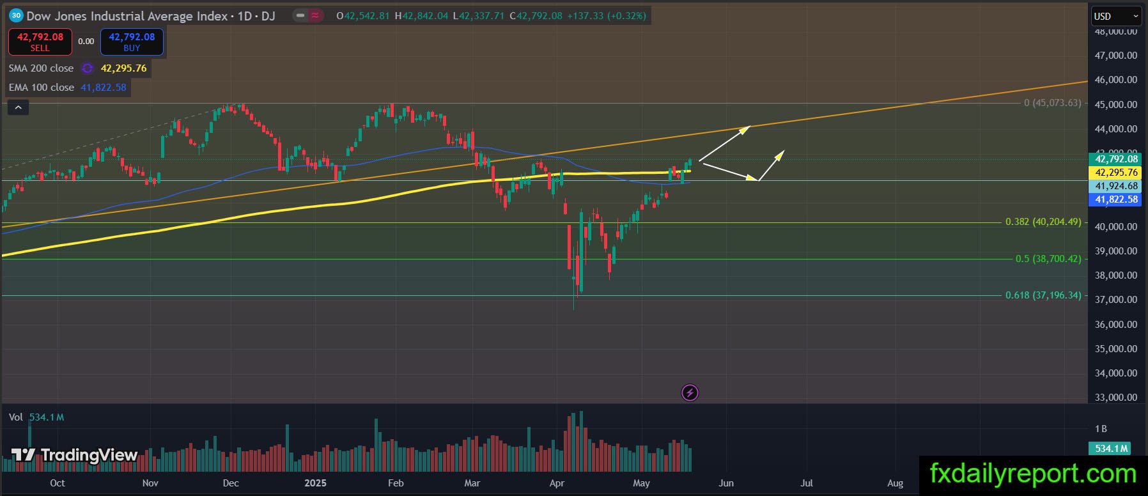Click the dash icon in the title pill

pyautogui.click(x=300, y=15)
